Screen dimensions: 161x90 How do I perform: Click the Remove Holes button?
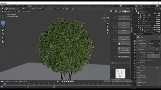pyautogui.click(x=124, y=37)
